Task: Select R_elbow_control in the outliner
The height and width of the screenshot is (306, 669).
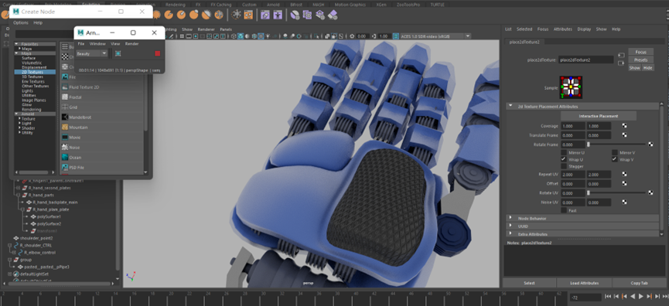Action: tap(39, 253)
